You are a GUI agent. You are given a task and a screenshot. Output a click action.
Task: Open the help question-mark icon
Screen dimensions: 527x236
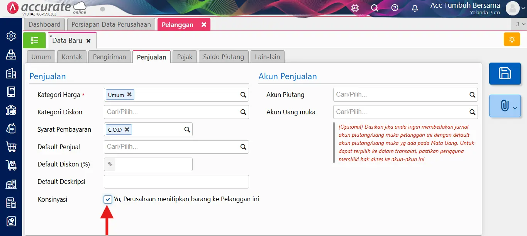(395, 7)
